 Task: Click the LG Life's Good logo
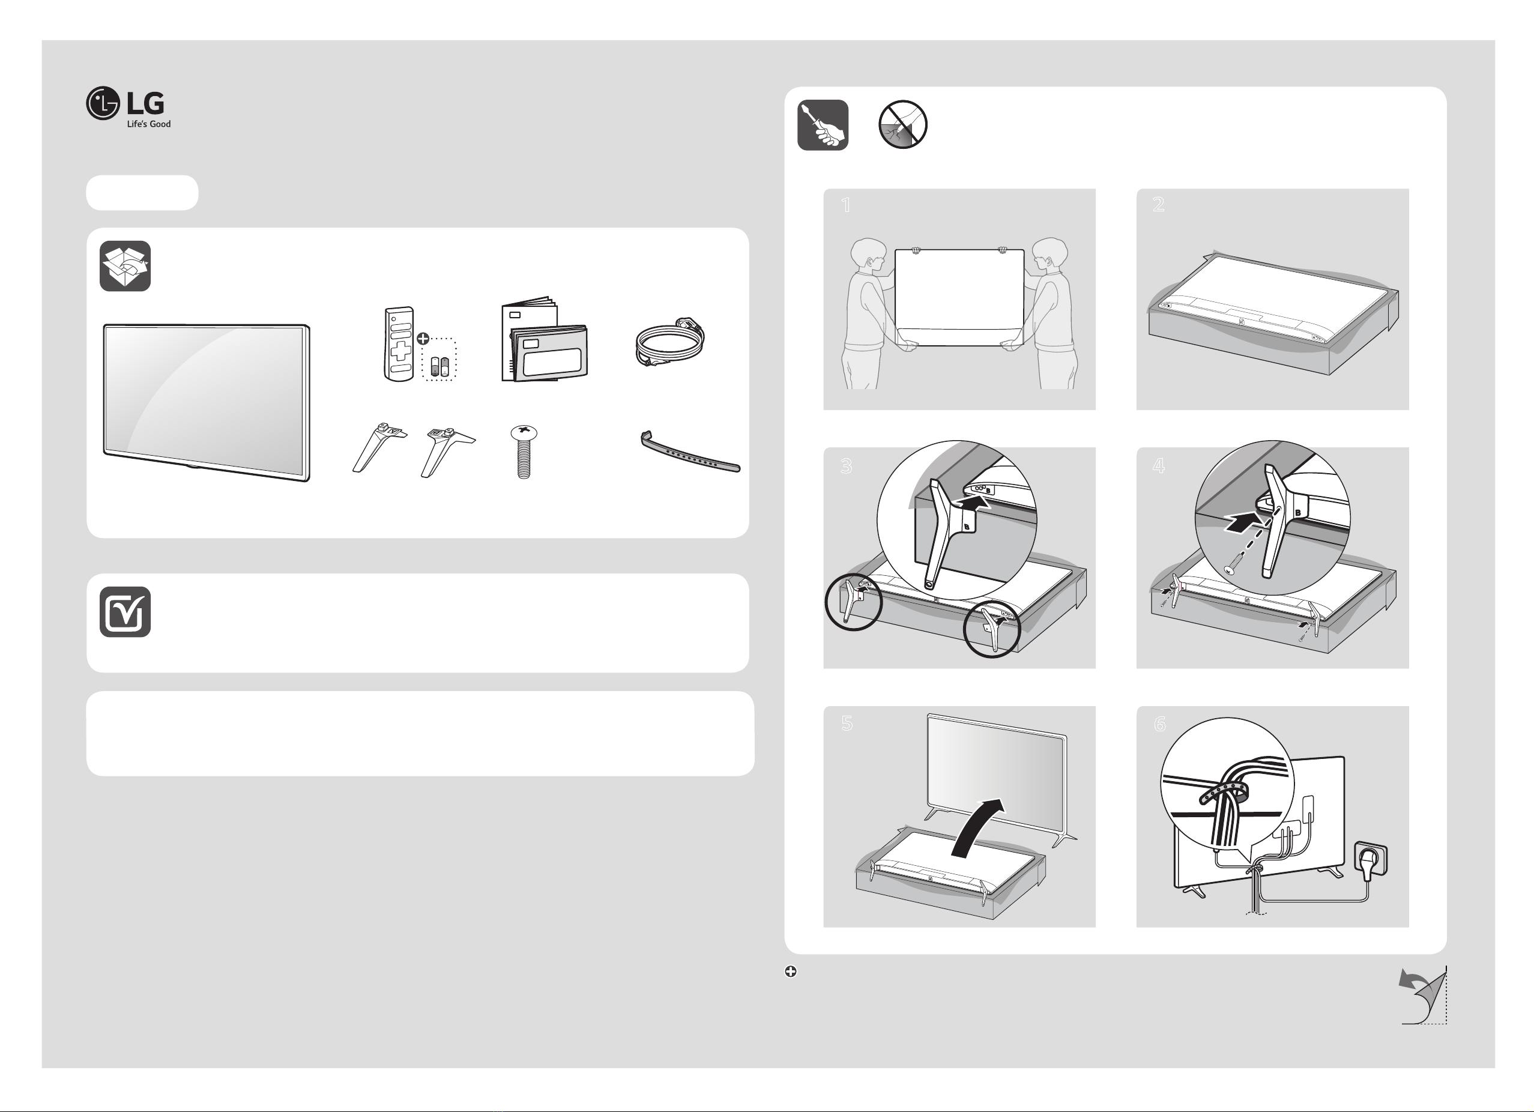(x=128, y=107)
